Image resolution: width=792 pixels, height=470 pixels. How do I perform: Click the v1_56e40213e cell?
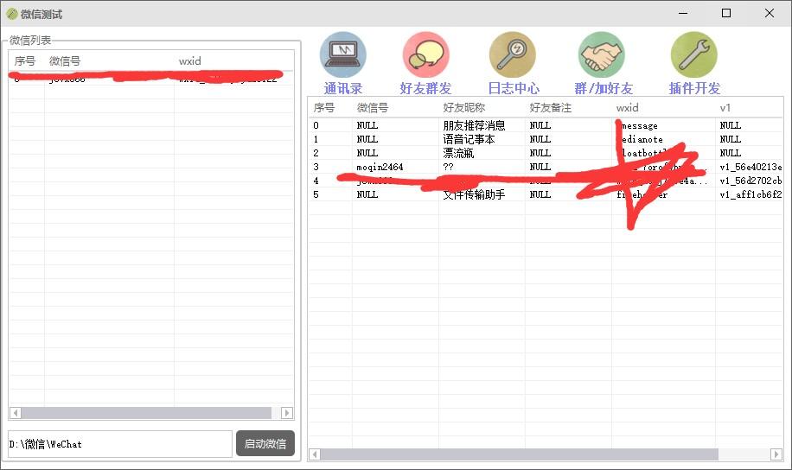(750, 167)
